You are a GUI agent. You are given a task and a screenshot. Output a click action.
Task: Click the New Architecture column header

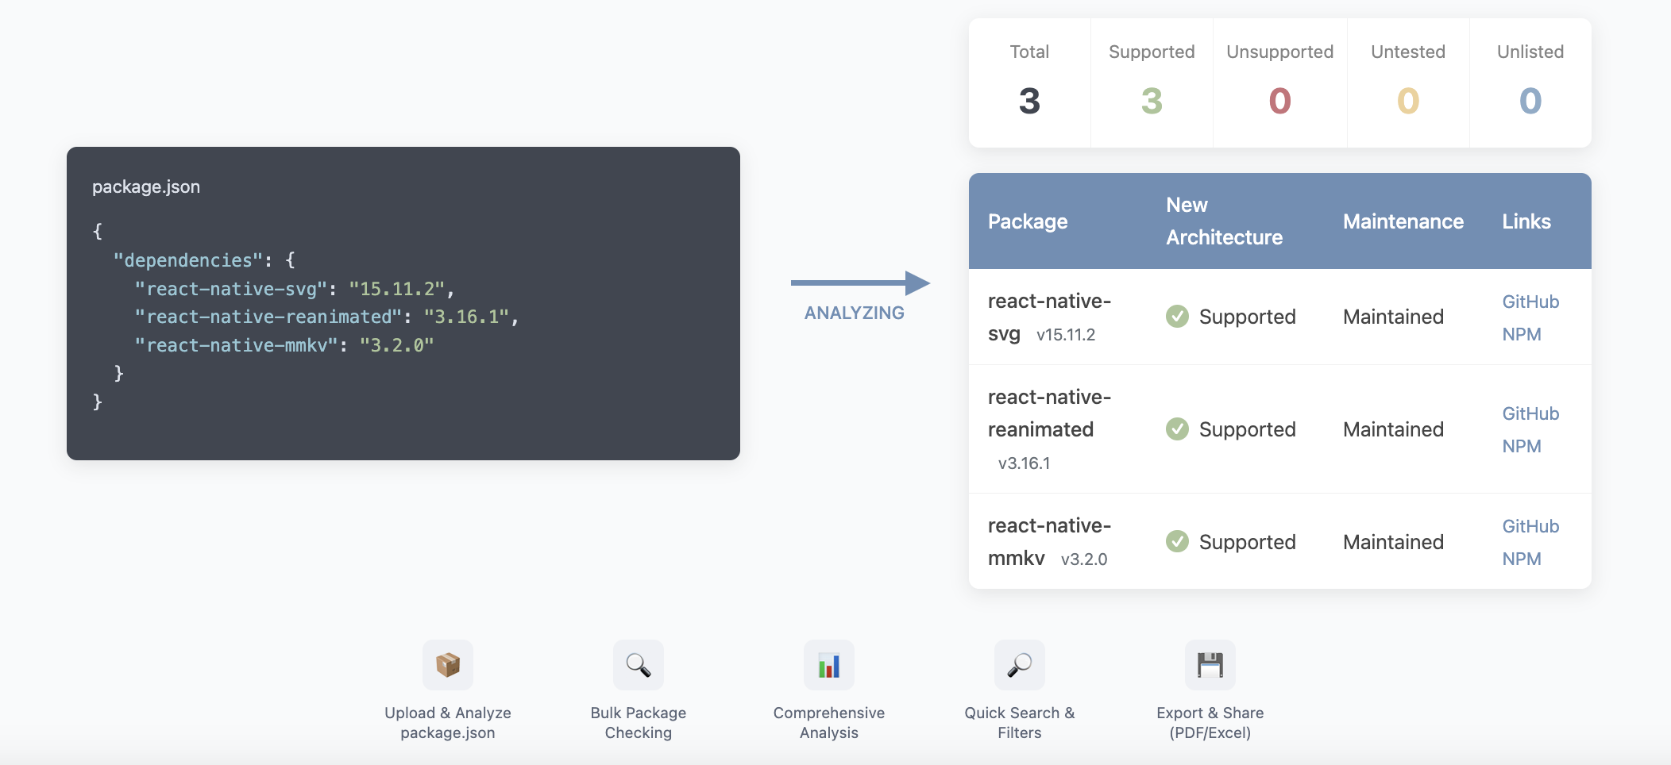pos(1223,221)
